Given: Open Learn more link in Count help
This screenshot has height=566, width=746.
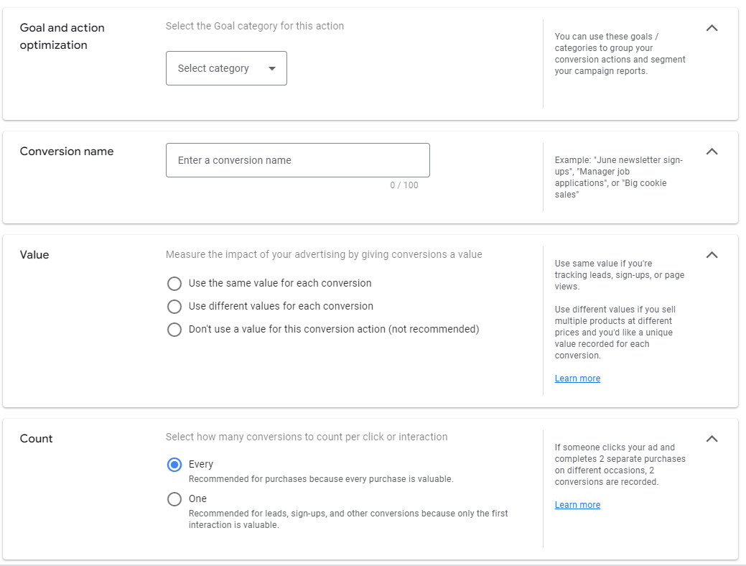Looking at the screenshot, I should [577, 505].
